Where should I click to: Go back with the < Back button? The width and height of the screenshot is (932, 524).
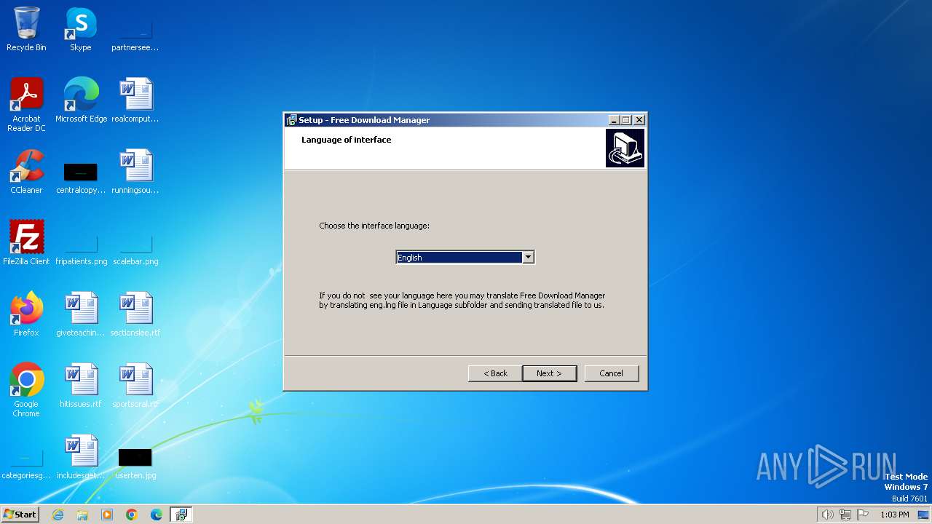(495, 373)
